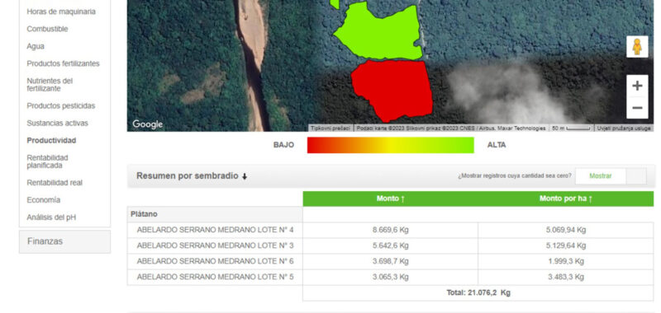Screen dimensions: 661x313
Task: Open Rentabilidad real in the sidebar
Action: pos(55,183)
